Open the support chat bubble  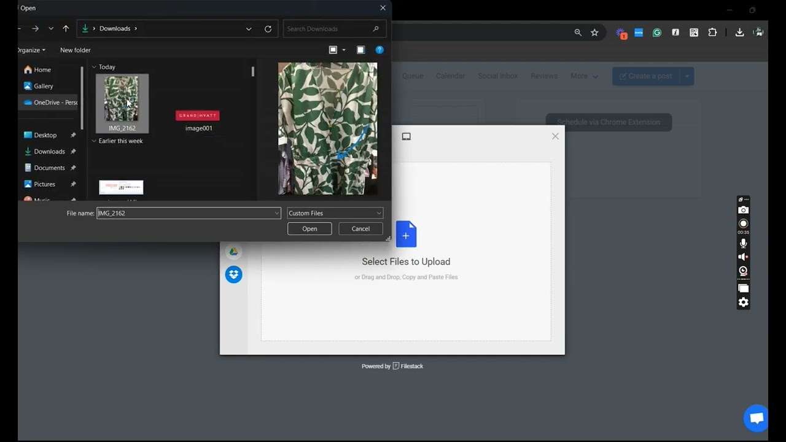(x=756, y=419)
